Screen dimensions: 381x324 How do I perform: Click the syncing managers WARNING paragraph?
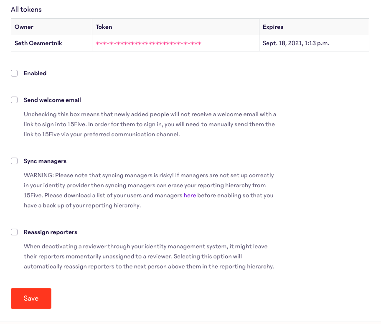(149, 190)
